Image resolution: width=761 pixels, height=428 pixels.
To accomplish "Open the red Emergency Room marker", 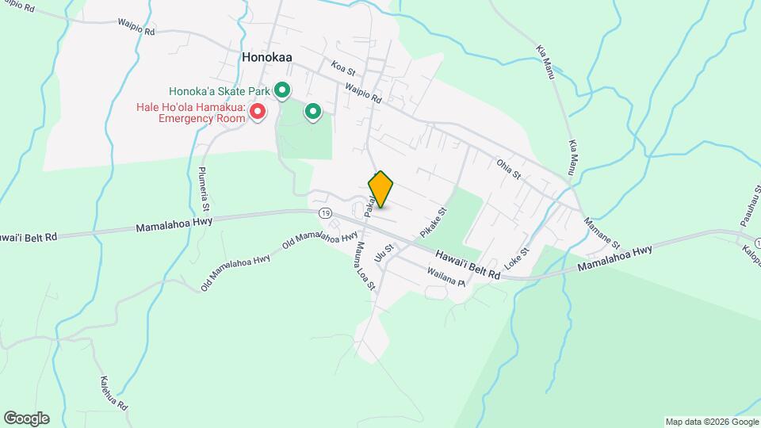I will pyautogui.click(x=258, y=112).
